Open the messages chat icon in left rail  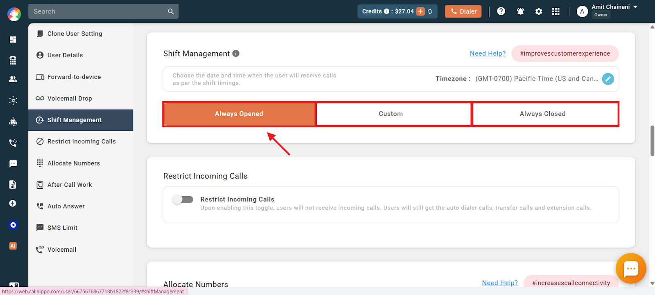[x=13, y=163]
